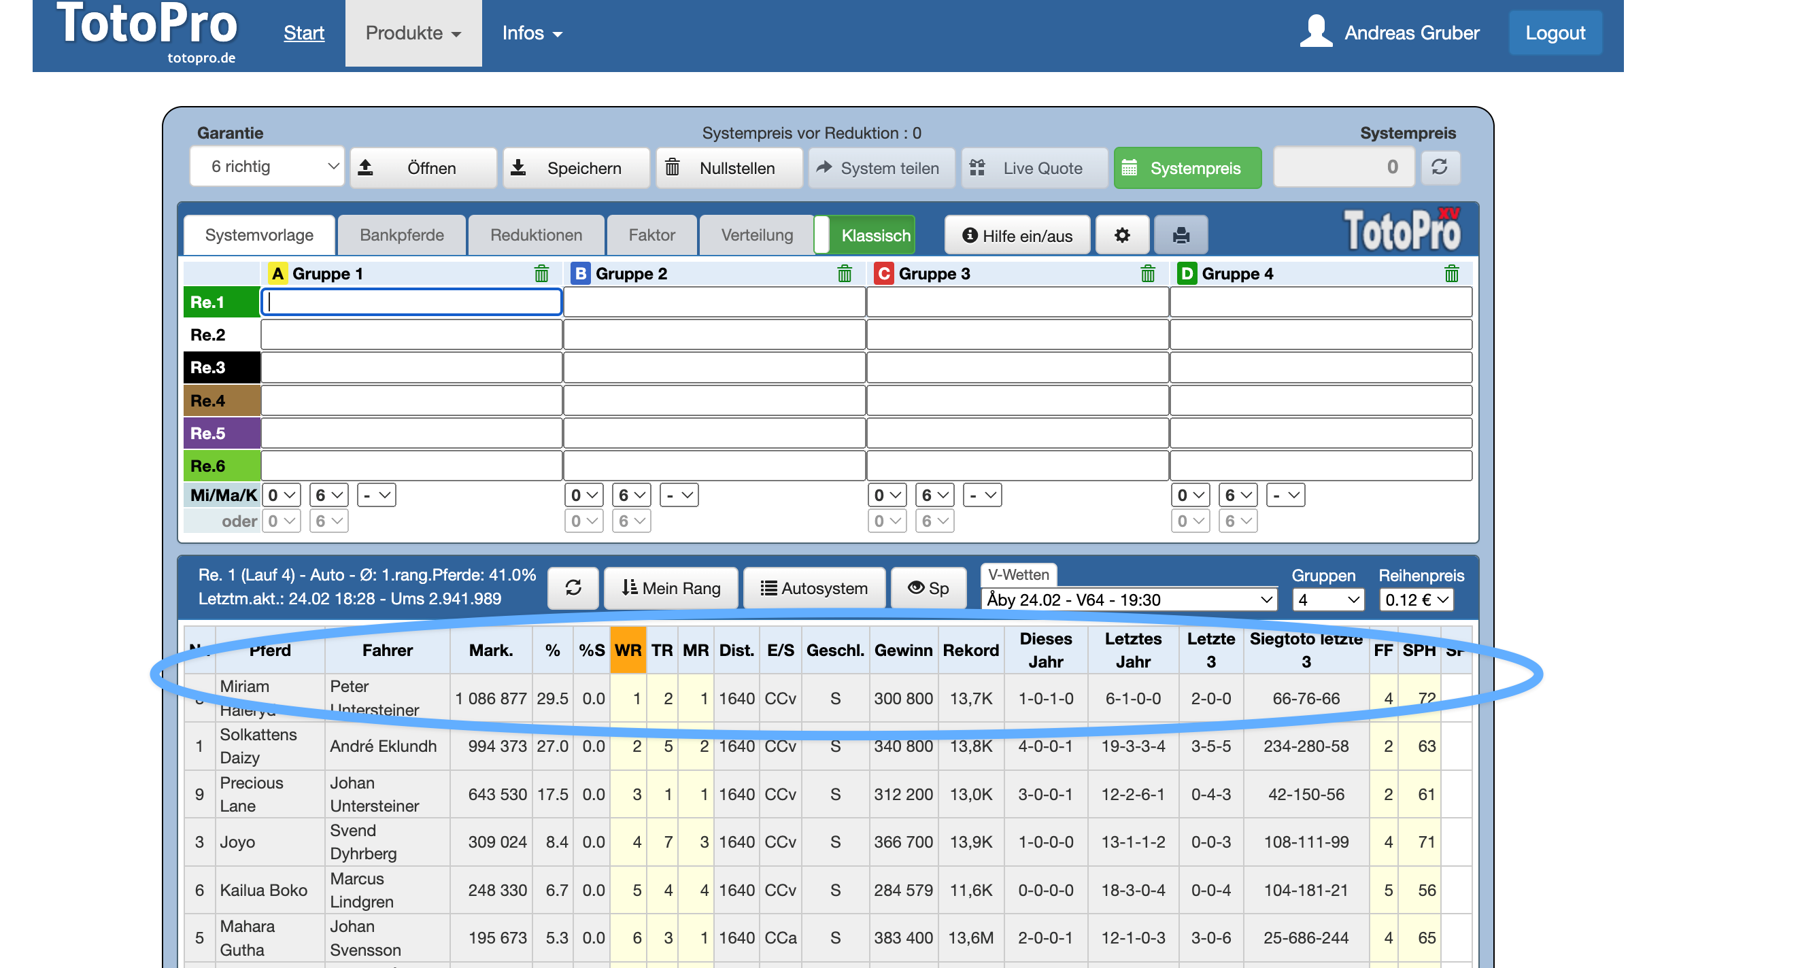
Task: Open Gruppe 2 minimum dropdown
Action: click(584, 495)
